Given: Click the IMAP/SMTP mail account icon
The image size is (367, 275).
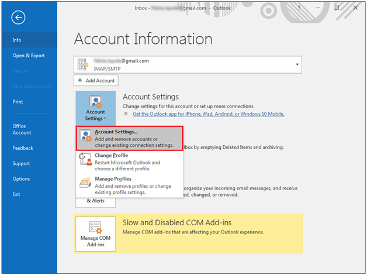Looking at the screenshot, I should (x=83, y=64).
